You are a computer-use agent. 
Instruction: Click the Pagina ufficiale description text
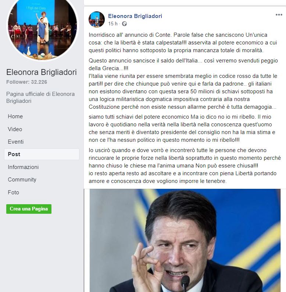point(40,97)
